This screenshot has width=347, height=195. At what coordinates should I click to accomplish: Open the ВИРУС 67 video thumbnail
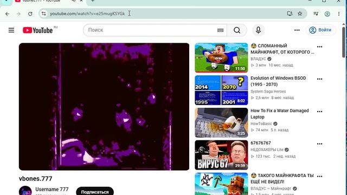point(221,155)
